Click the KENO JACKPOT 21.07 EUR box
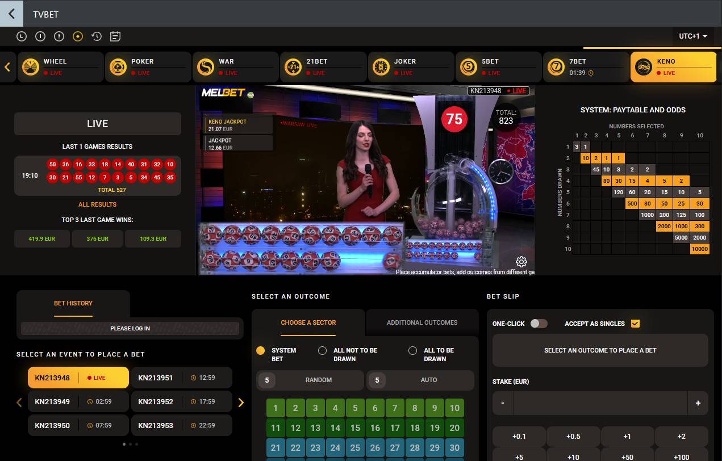The height and width of the screenshot is (461, 722). pos(239,125)
